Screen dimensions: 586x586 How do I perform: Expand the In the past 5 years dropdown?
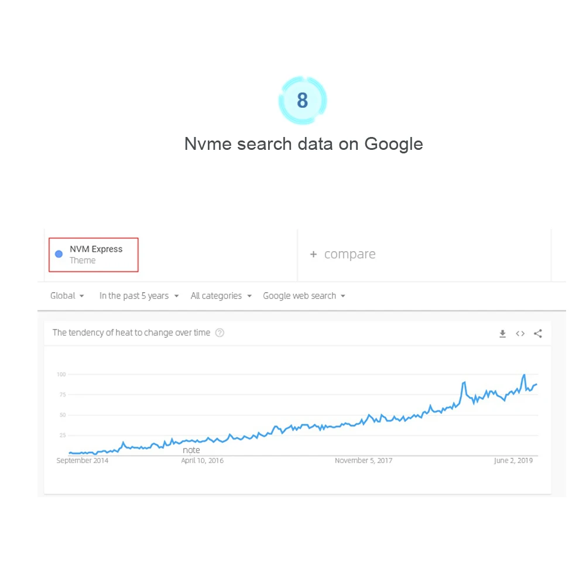pos(139,296)
